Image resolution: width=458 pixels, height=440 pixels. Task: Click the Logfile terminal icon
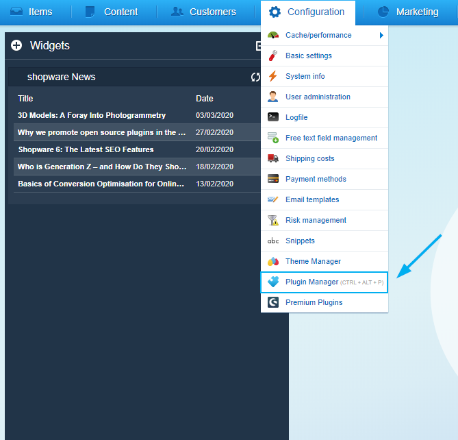(272, 117)
